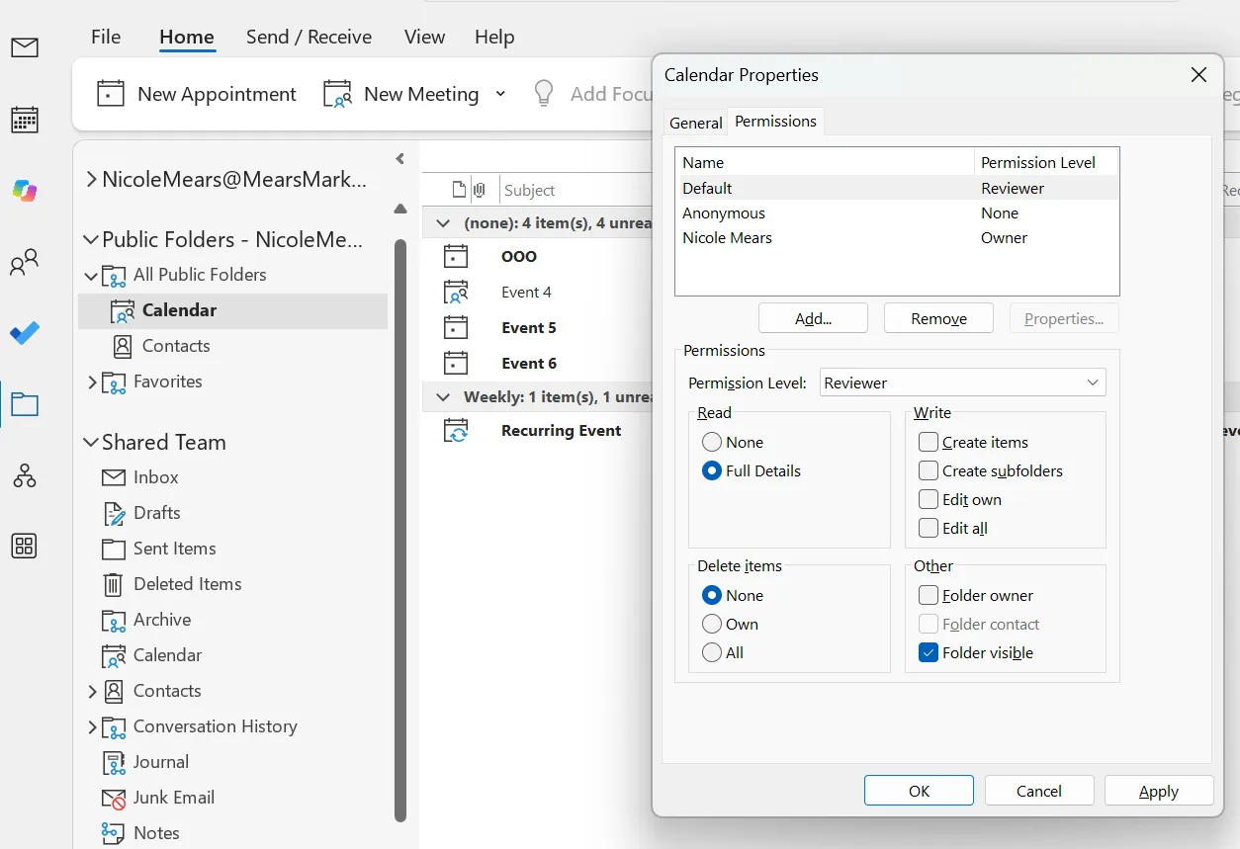
Task: Click the Notes folder icon
Action: (x=116, y=833)
